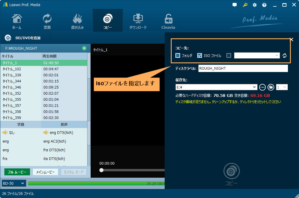
Task: Refresh the target disc drive list
Action: tap(285, 55)
